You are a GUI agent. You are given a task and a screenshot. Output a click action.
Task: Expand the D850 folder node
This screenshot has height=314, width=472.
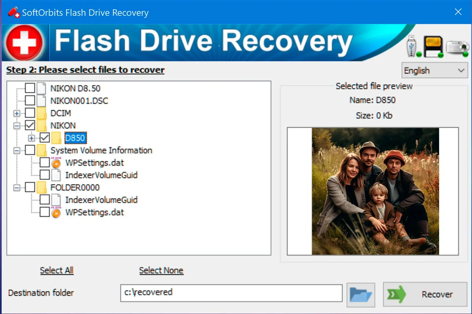point(31,138)
